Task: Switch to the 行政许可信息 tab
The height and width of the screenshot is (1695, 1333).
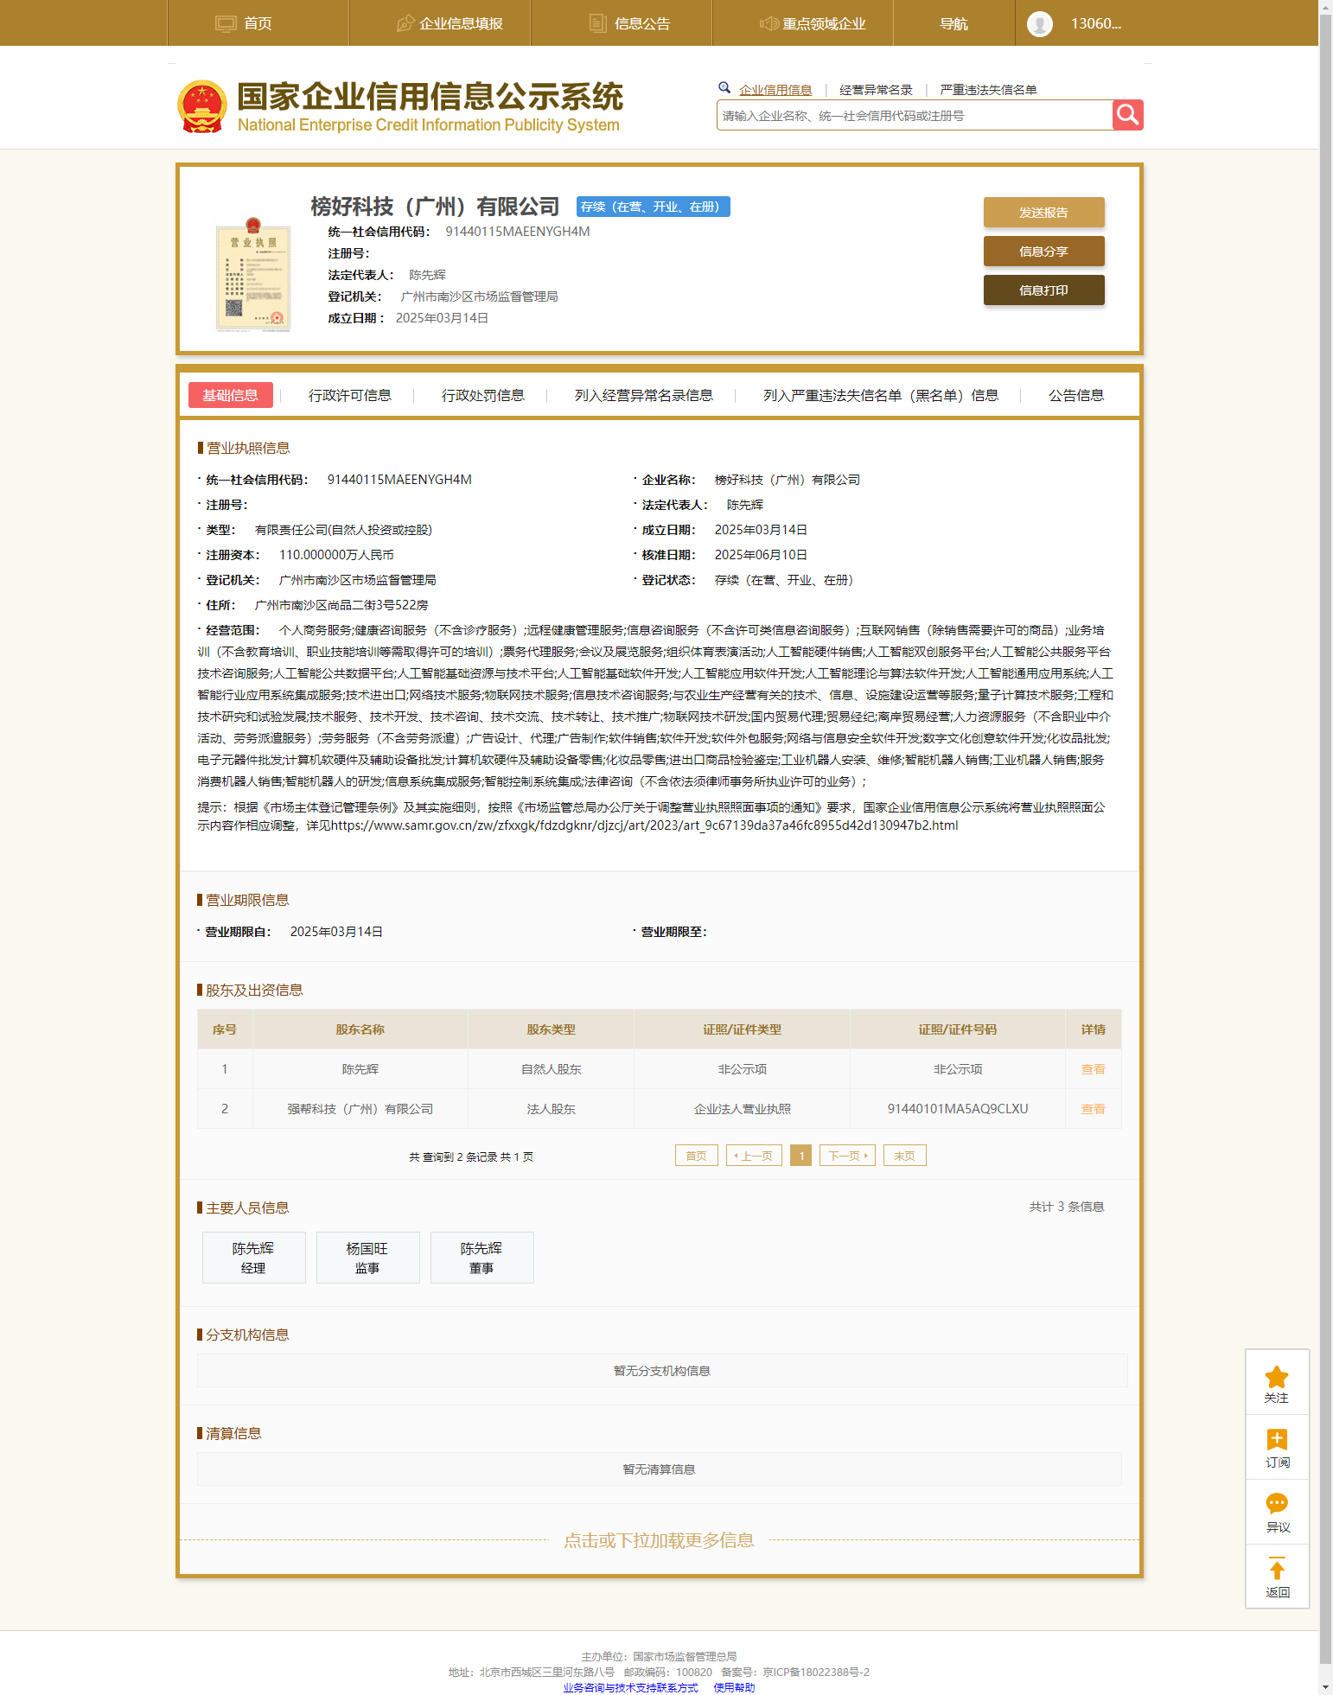Action: click(349, 395)
